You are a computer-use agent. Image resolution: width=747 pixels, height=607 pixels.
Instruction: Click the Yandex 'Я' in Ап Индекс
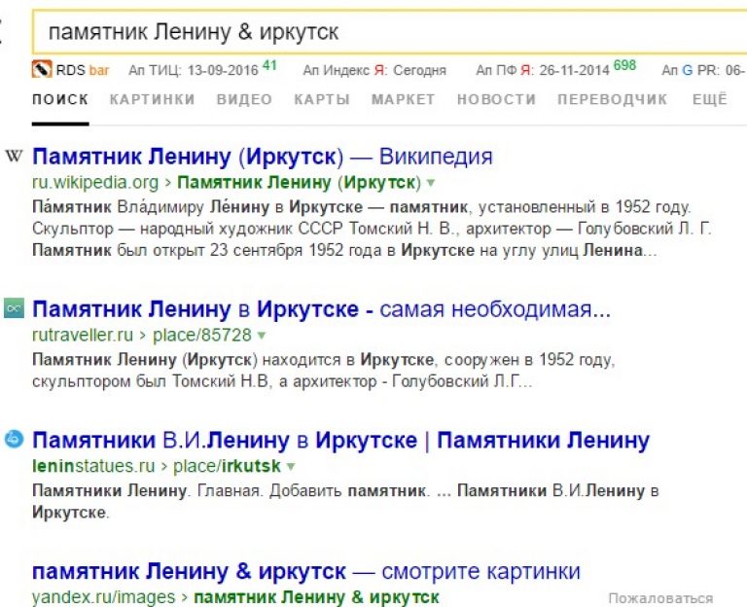coord(379,70)
